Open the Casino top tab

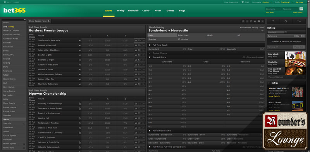[x=146, y=11]
